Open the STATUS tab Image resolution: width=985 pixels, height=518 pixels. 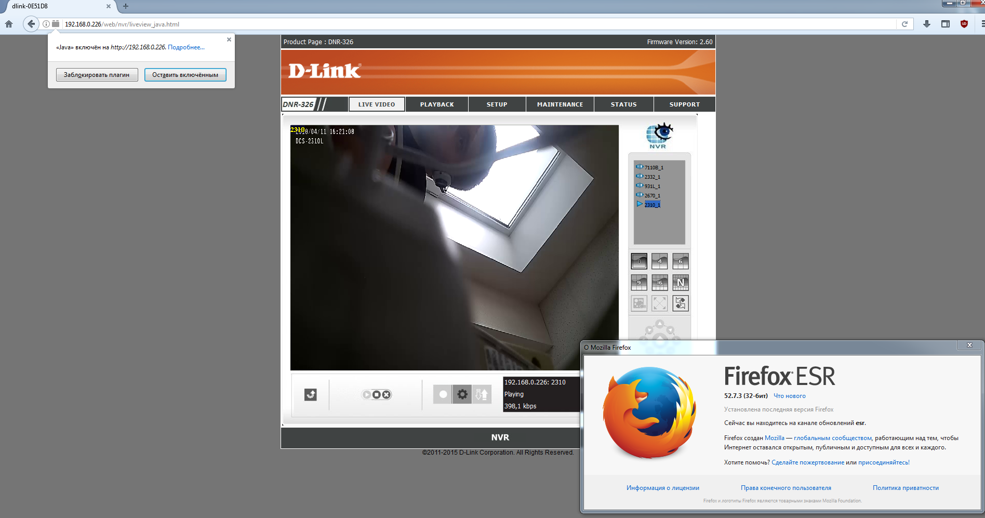click(x=623, y=104)
